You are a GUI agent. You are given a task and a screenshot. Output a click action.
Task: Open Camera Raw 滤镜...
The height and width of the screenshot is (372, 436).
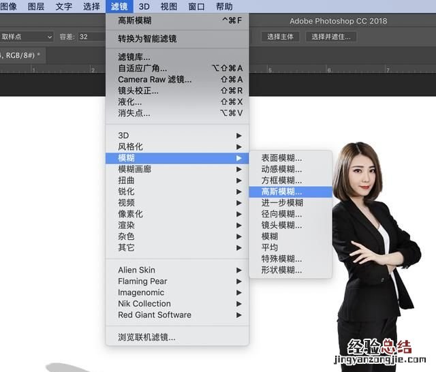click(177, 79)
